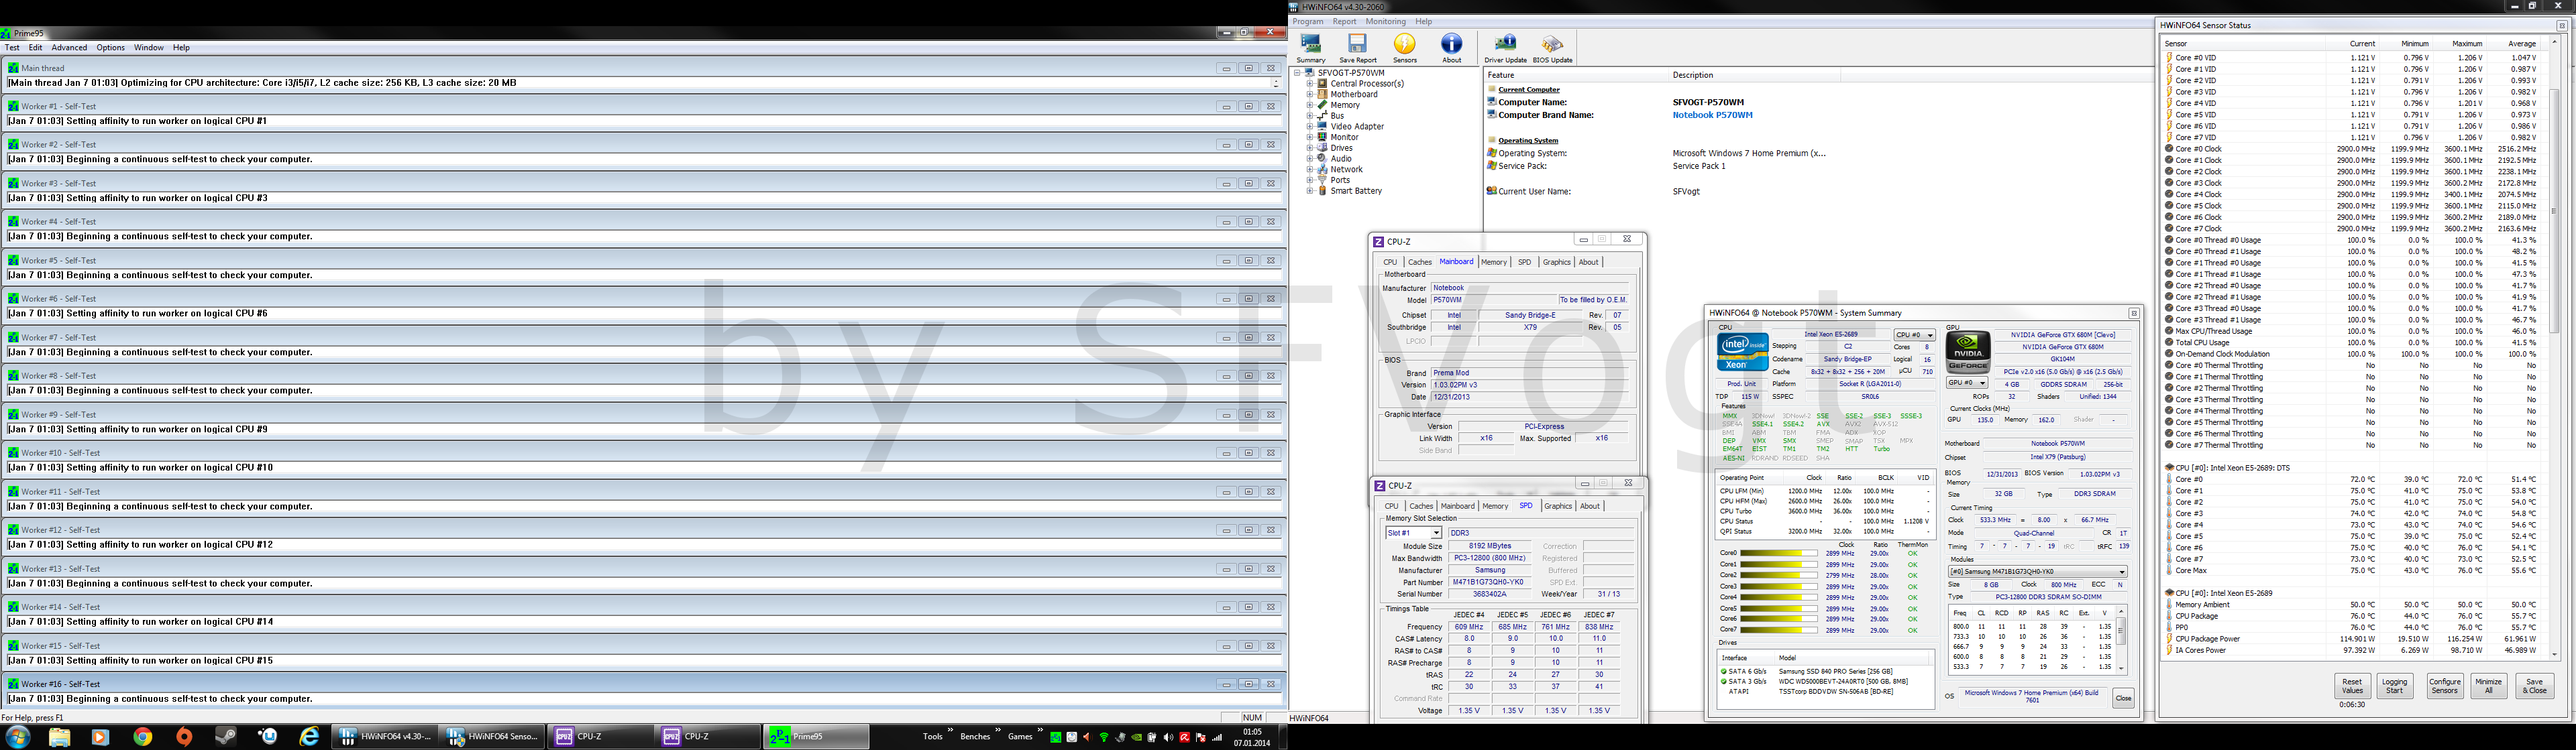Click the Notebook P570WM brand link

coord(1712,115)
